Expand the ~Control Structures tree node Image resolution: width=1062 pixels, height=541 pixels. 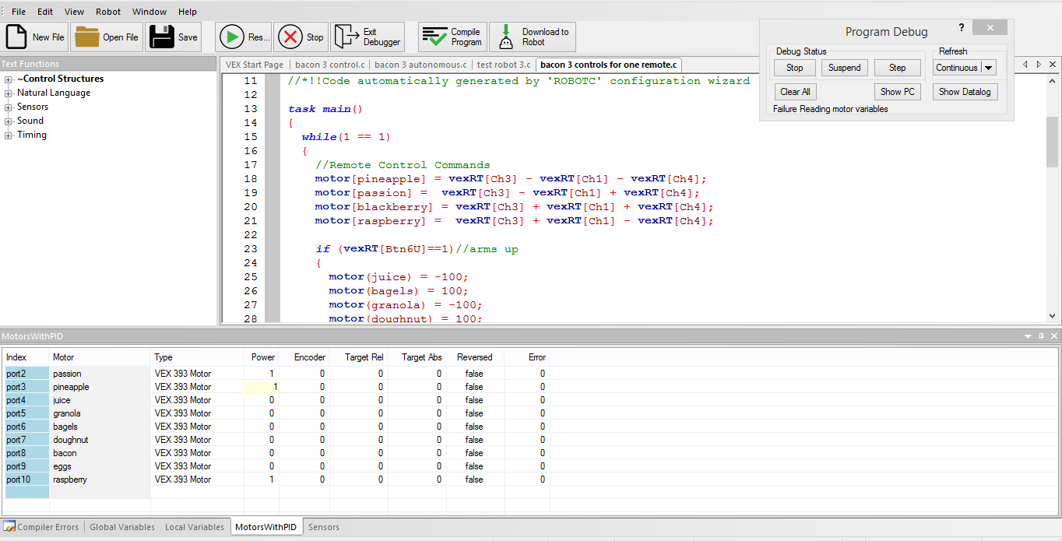[x=9, y=79]
